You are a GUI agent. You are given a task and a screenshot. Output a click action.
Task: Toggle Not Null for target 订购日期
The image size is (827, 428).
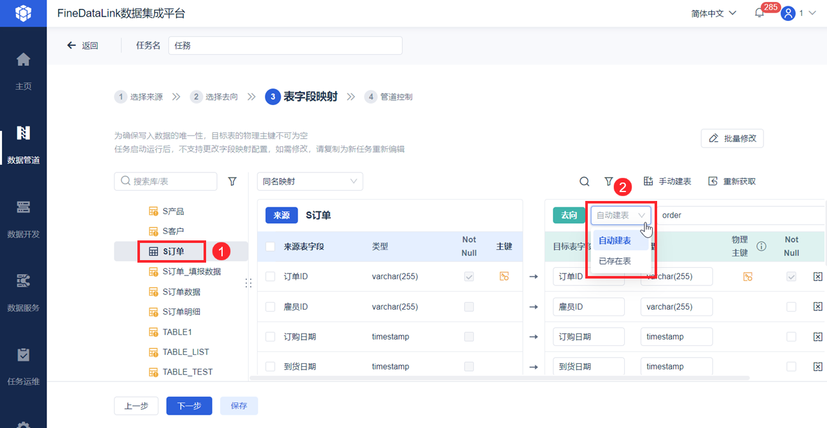tap(791, 336)
